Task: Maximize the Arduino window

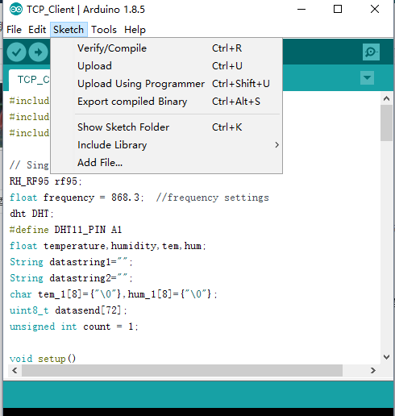Action: [338, 10]
